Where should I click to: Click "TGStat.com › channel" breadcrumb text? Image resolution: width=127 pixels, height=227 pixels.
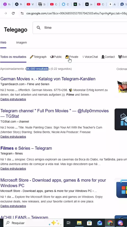(x=15, y=122)
